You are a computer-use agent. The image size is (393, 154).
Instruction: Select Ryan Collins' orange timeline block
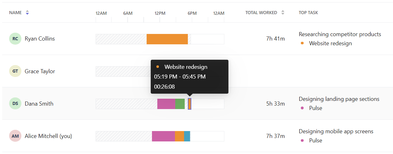[x=167, y=39]
